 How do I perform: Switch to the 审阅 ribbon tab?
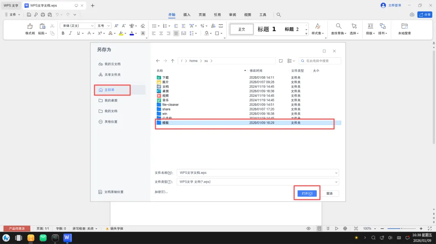click(x=233, y=15)
